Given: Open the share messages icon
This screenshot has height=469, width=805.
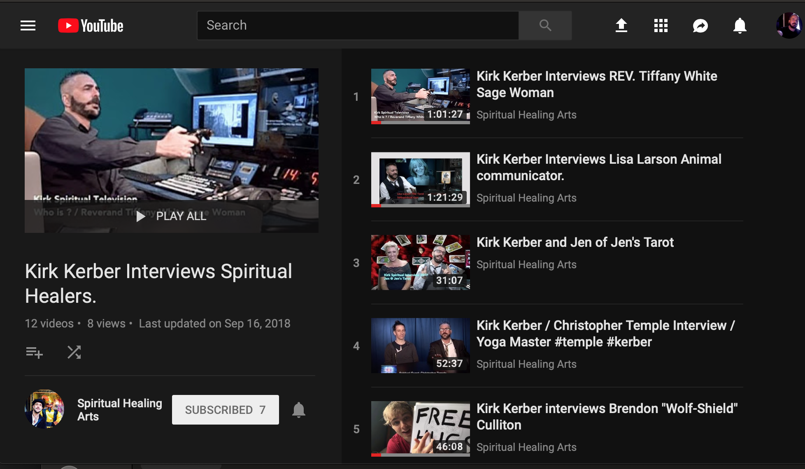Looking at the screenshot, I should tap(700, 26).
